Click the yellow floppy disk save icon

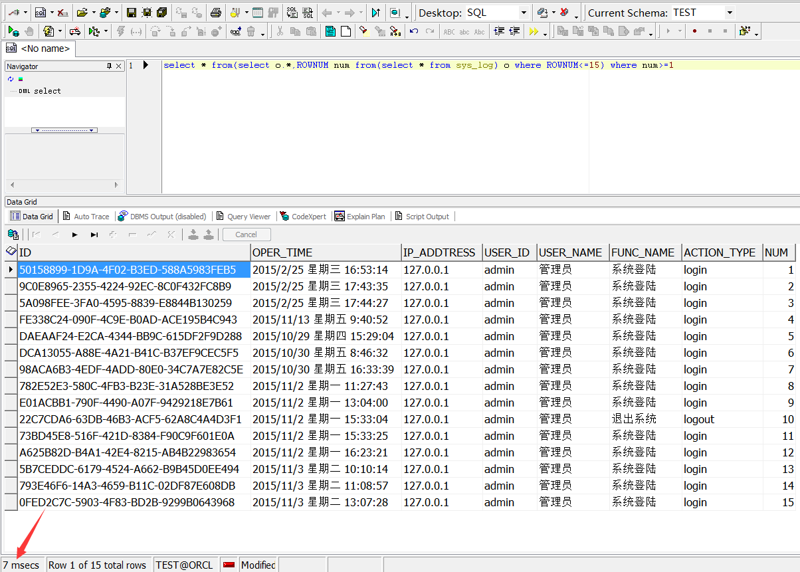(x=132, y=13)
